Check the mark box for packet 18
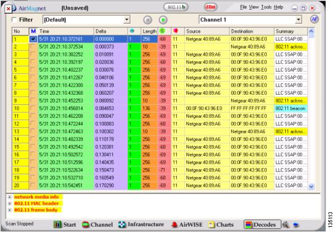The image size is (334, 233). [33, 170]
